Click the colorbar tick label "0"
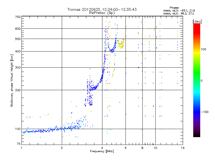 tap(202, 81)
